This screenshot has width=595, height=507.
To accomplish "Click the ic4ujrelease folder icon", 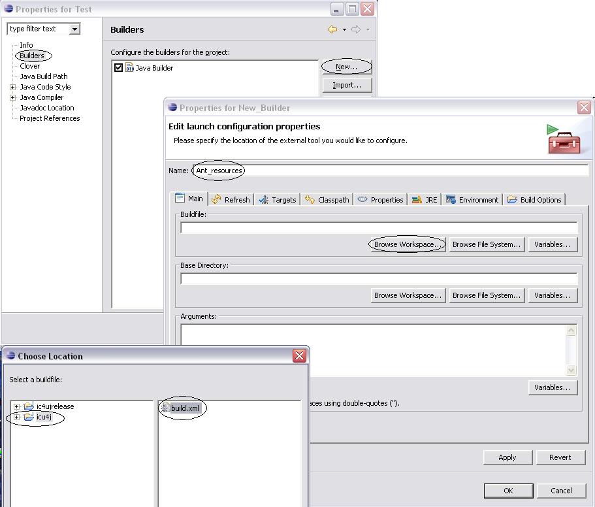I will [29, 406].
